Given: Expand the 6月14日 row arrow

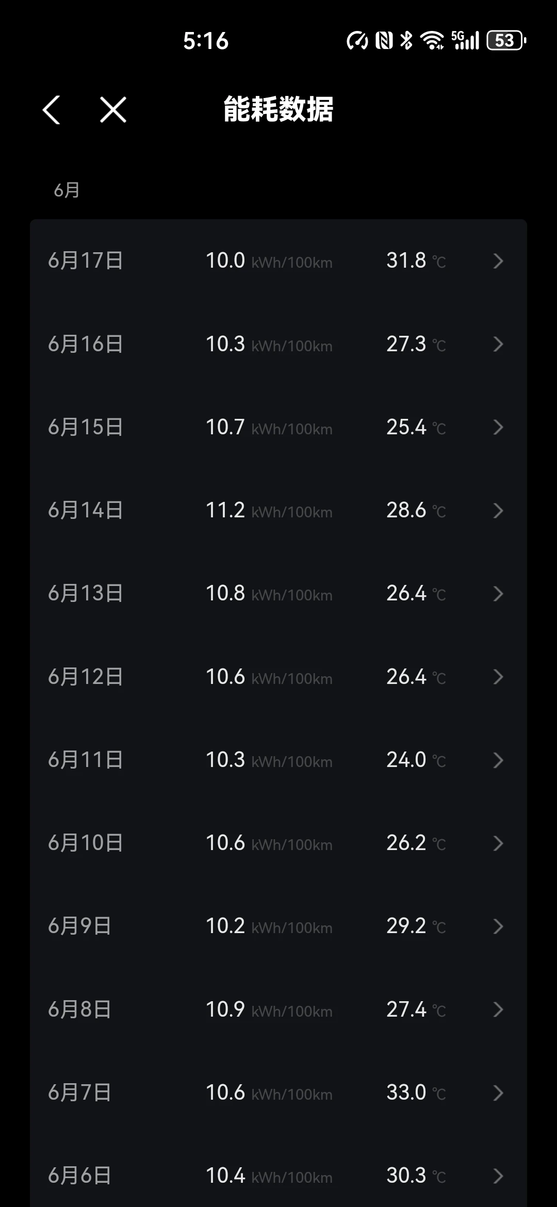Looking at the screenshot, I should point(498,511).
